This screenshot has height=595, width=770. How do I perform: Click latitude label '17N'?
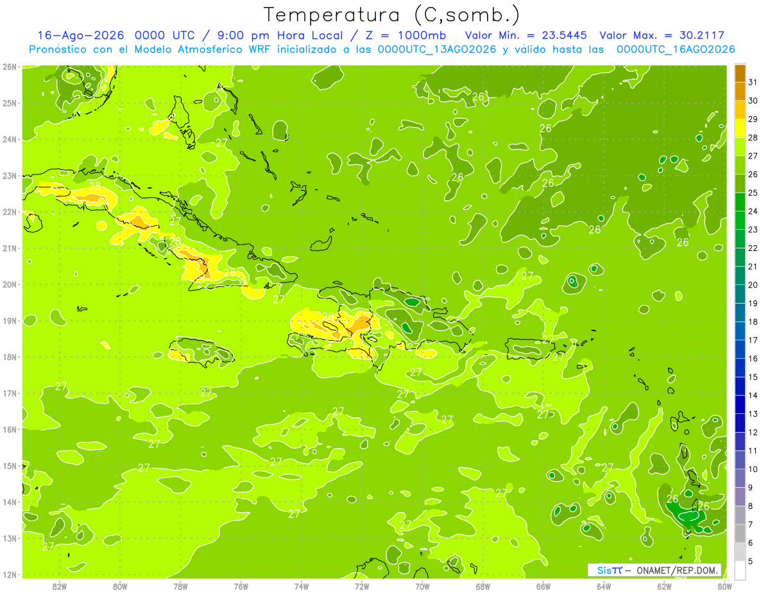point(10,393)
